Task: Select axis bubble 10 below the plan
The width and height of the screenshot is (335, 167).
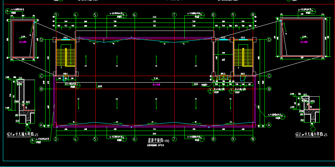Action: click(x=253, y=139)
